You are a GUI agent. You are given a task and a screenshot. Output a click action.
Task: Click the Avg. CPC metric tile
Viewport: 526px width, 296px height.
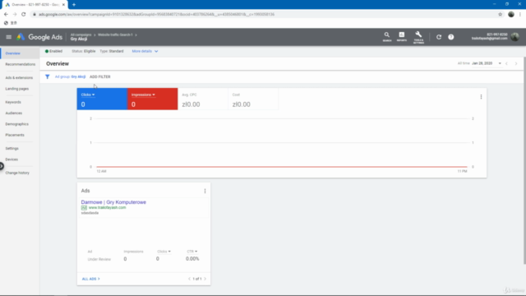203,99
